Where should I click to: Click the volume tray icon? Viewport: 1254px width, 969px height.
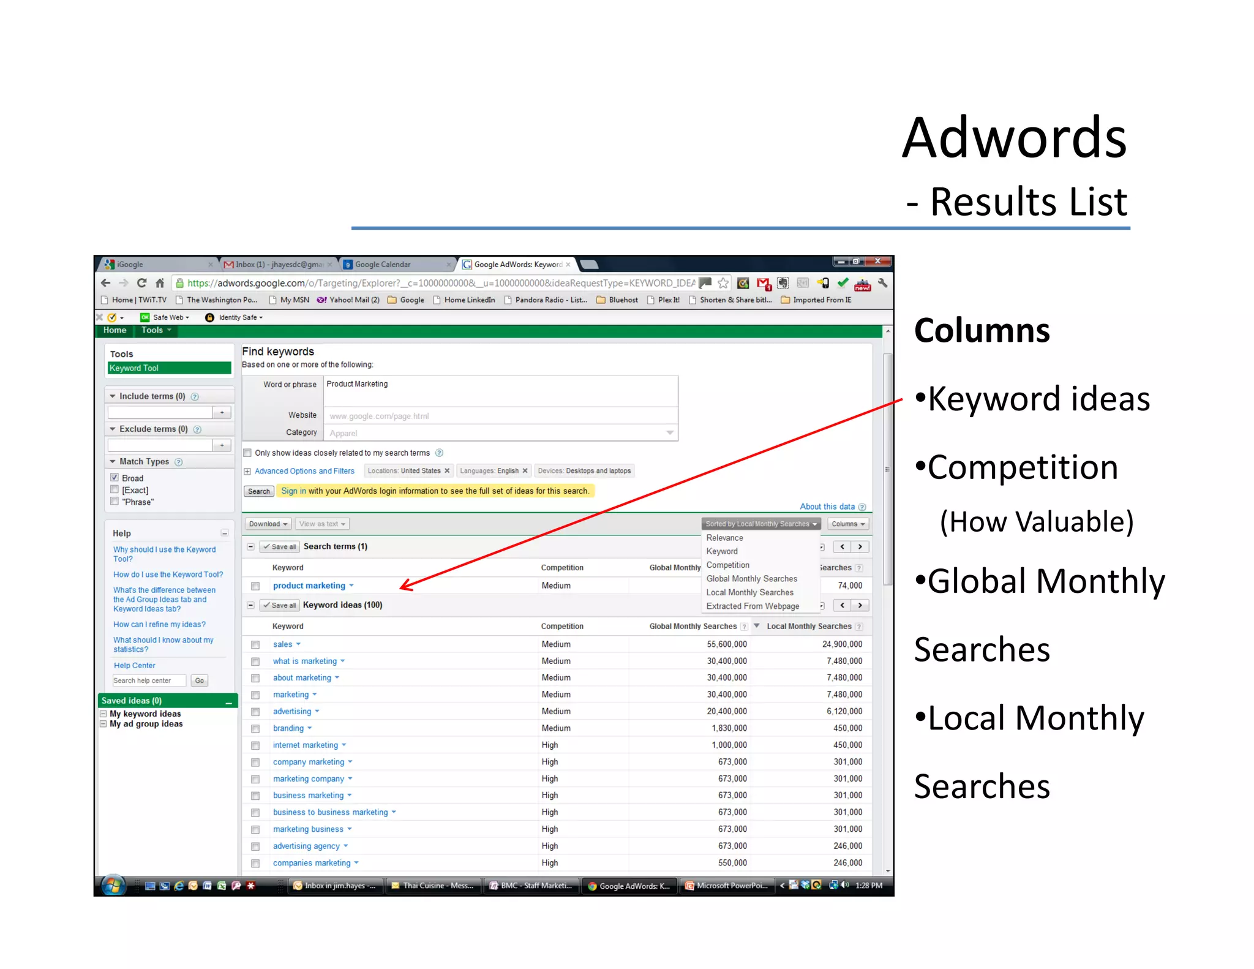pos(846,885)
